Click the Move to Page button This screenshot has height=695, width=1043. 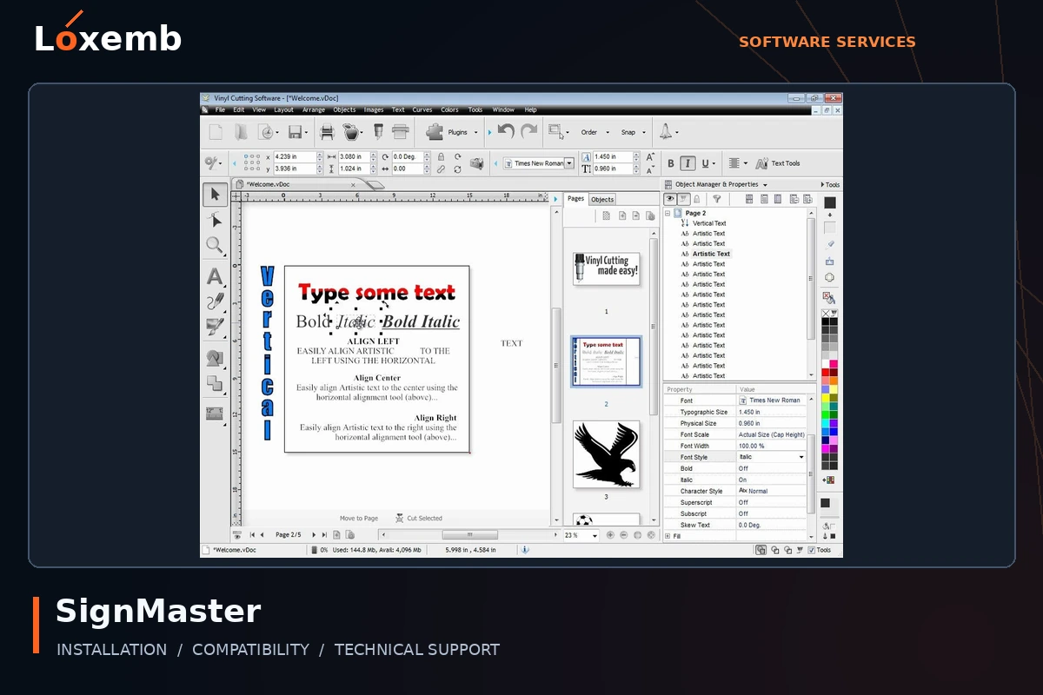tap(359, 518)
